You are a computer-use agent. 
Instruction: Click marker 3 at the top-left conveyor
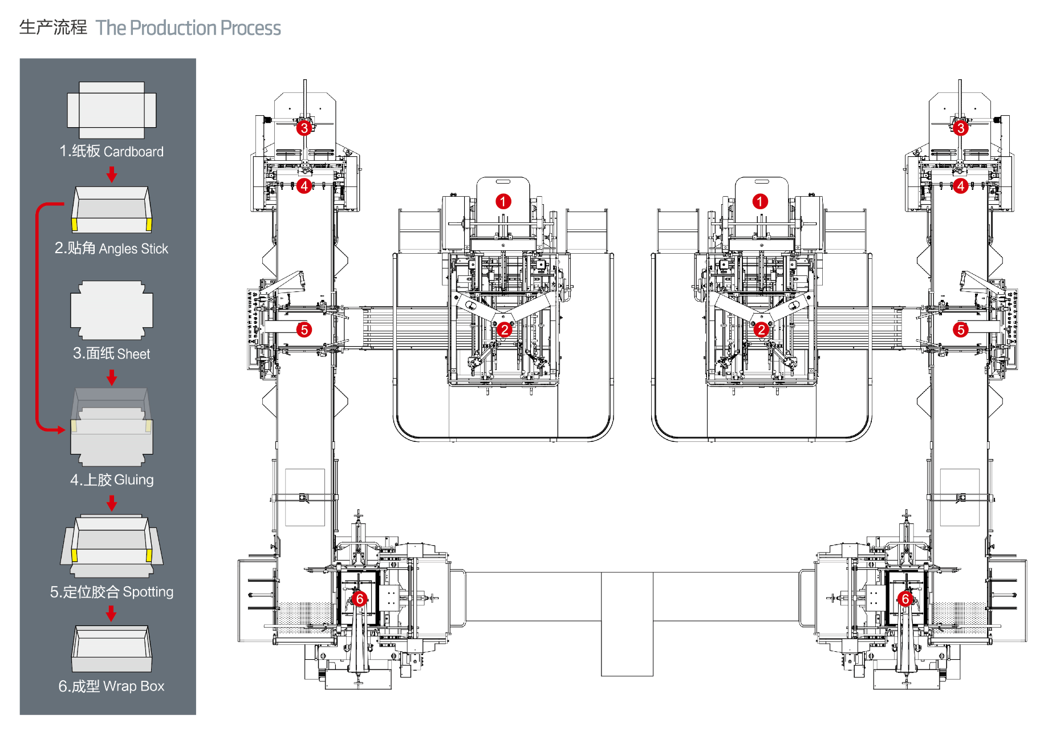coord(304,128)
